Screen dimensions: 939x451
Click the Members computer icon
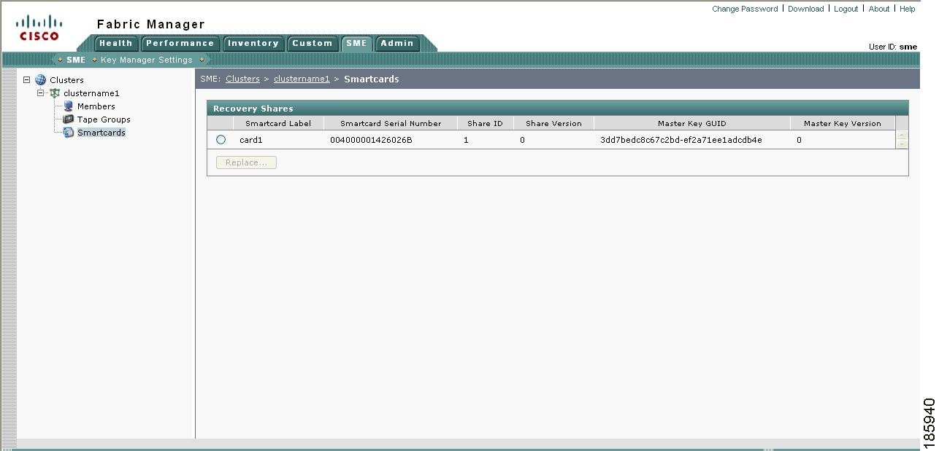[x=69, y=106]
